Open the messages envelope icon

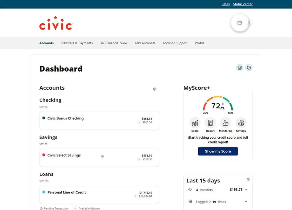tap(239, 23)
